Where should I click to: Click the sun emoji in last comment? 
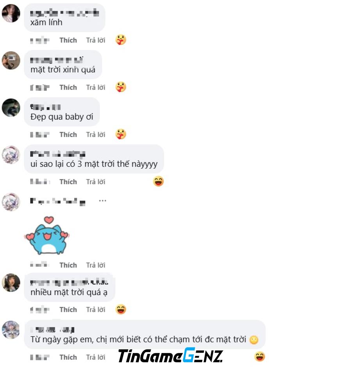254,340
